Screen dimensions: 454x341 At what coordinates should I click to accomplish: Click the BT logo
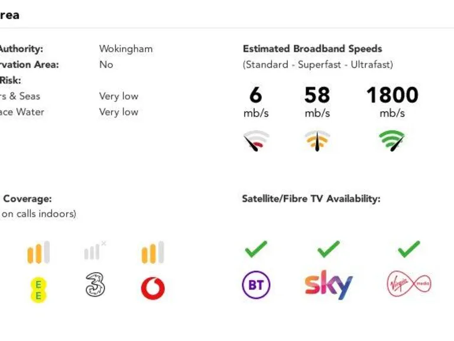256,285
